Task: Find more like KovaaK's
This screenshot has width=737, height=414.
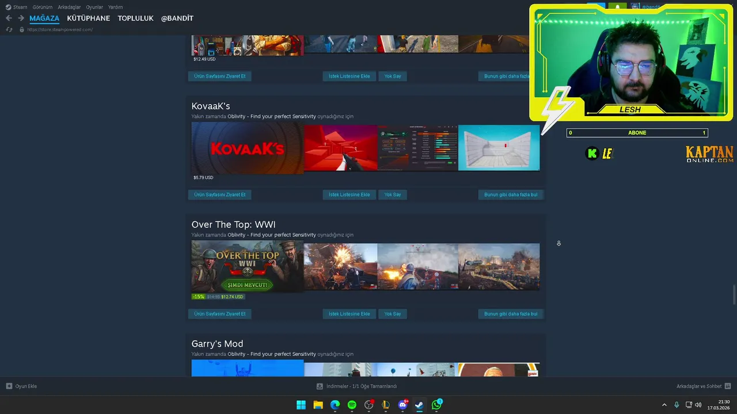Action: (x=510, y=194)
